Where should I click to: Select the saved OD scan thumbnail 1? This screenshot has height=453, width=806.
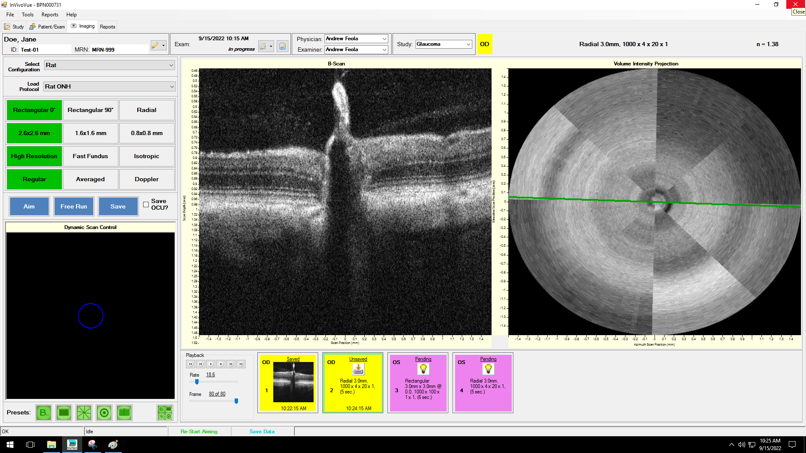tap(293, 383)
